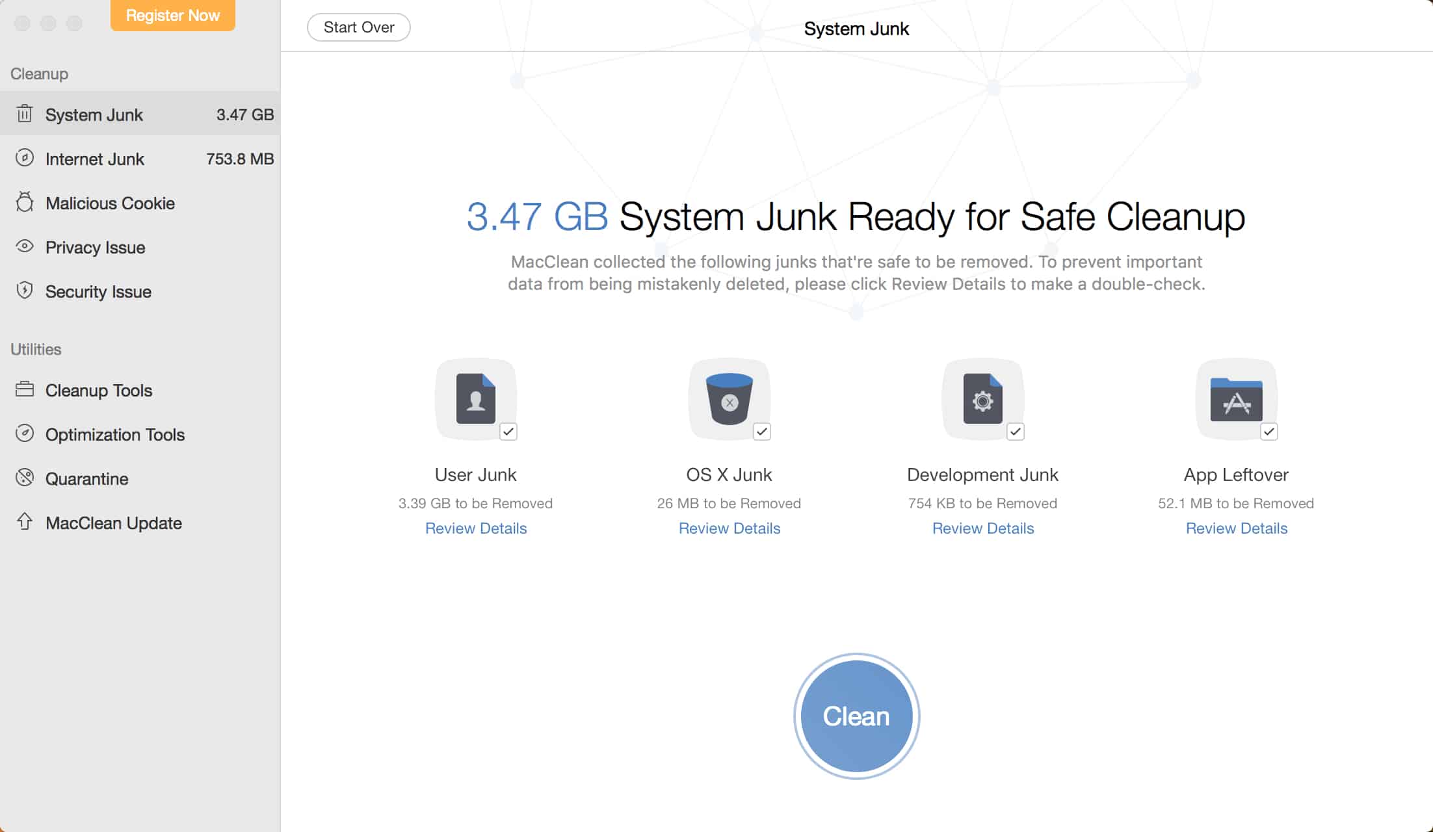Image resolution: width=1433 pixels, height=832 pixels.
Task: Review Details for App Leftover
Action: (x=1237, y=528)
